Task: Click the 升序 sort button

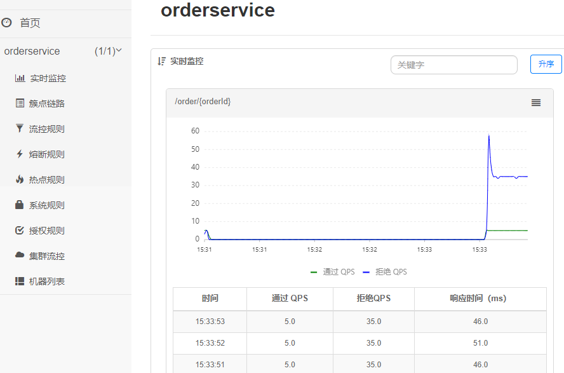Action: click(x=546, y=64)
